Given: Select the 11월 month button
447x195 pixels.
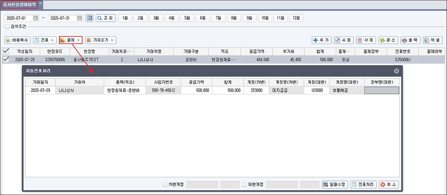Looking at the screenshot, I should coord(280,18).
